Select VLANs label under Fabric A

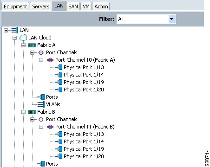pyautogui.click(x=53, y=104)
